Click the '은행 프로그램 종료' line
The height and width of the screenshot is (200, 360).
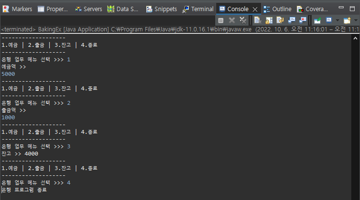coord(24,190)
